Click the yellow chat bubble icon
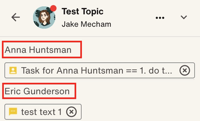This screenshot has height=121, width=200. pyautogui.click(x=13, y=111)
